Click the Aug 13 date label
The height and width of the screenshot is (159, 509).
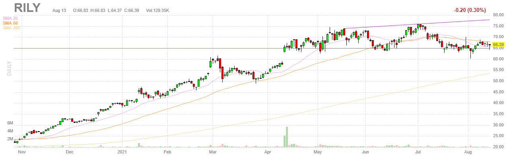tap(59, 10)
